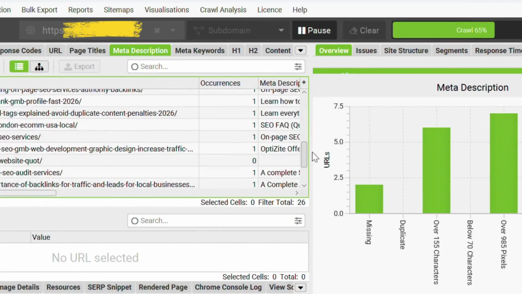Open the Bulk Export menu
Screen dimensions: 522x294
point(39,10)
